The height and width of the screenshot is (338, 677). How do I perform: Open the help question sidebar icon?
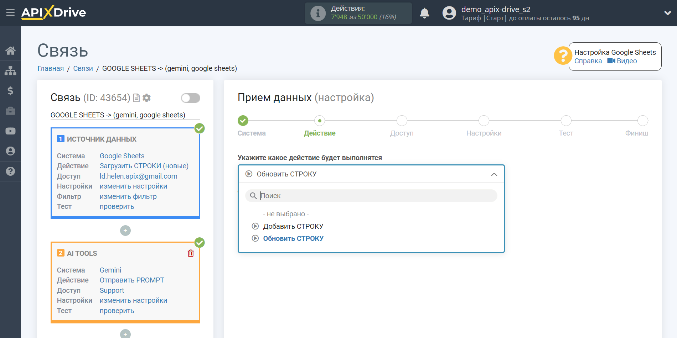[x=10, y=171]
